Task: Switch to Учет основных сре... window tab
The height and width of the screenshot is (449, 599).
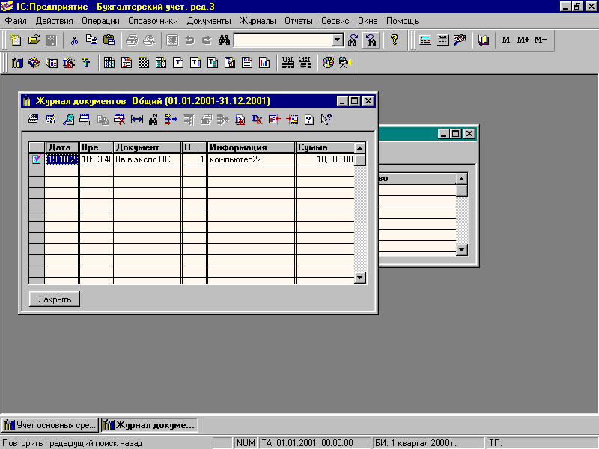Action: pos(50,425)
